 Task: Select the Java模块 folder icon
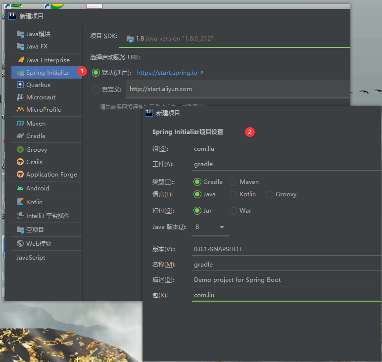click(x=20, y=34)
